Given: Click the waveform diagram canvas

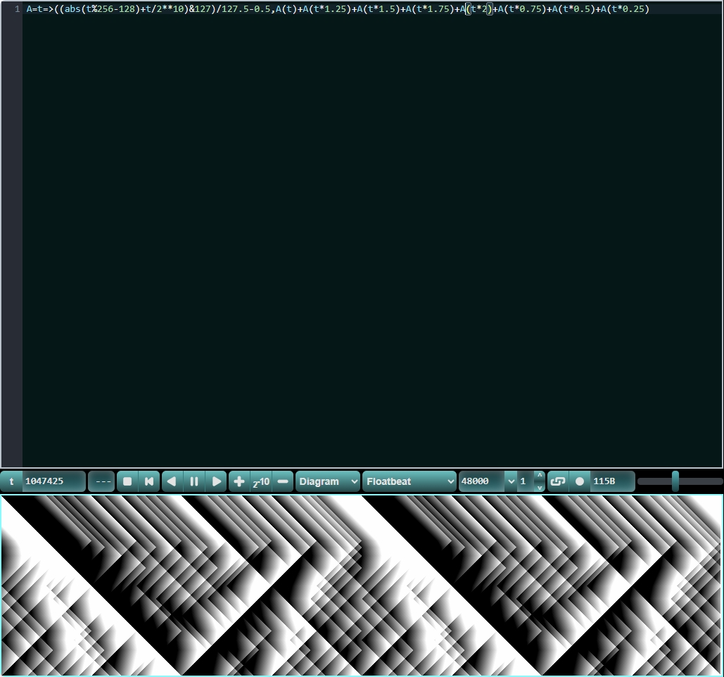Looking at the screenshot, I should click(x=362, y=585).
